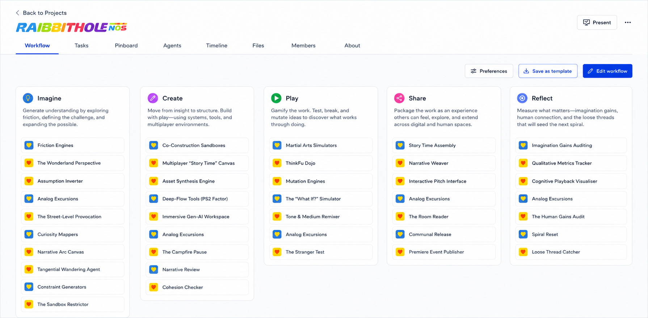The width and height of the screenshot is (648, 318).
Task: Click the heart icon beside Spiral Reset
Action: 523,234
